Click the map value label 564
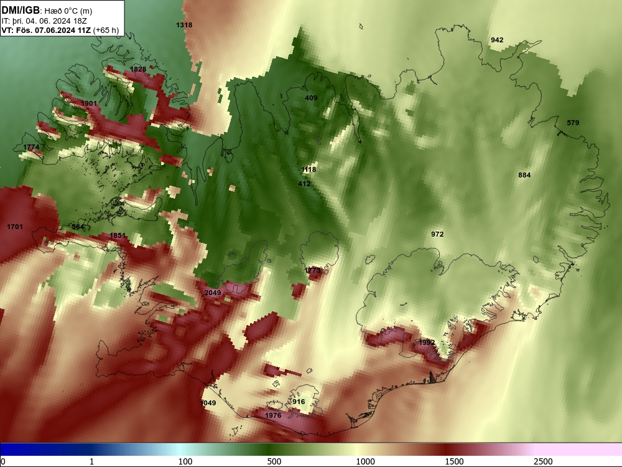Screen dimensions: 622x467 [78, 227]
